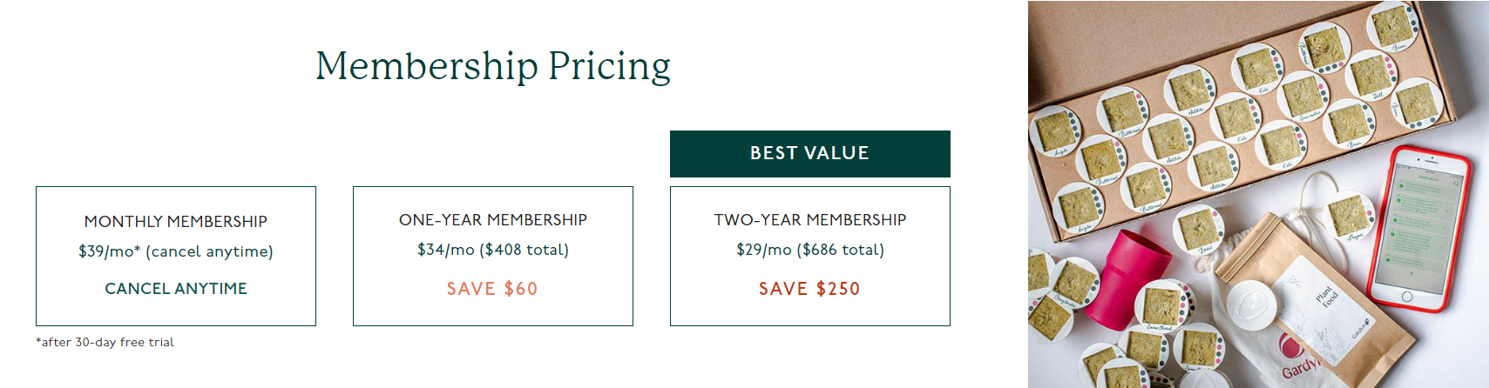This screenshot has width=1489, height=388.
Task: Click the Best Value banner
Action: [810, 154]
